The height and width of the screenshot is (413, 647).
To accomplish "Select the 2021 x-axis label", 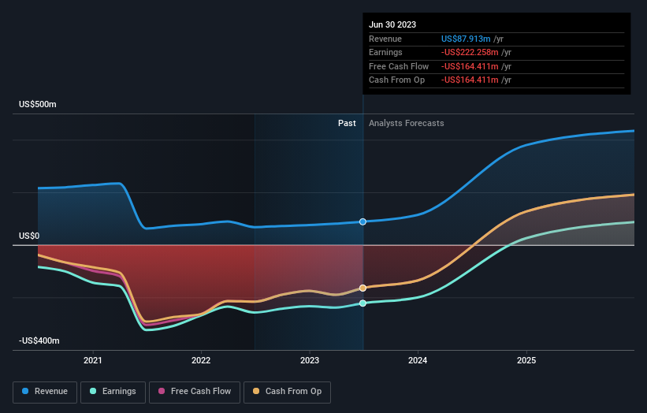I will (93, 360).
